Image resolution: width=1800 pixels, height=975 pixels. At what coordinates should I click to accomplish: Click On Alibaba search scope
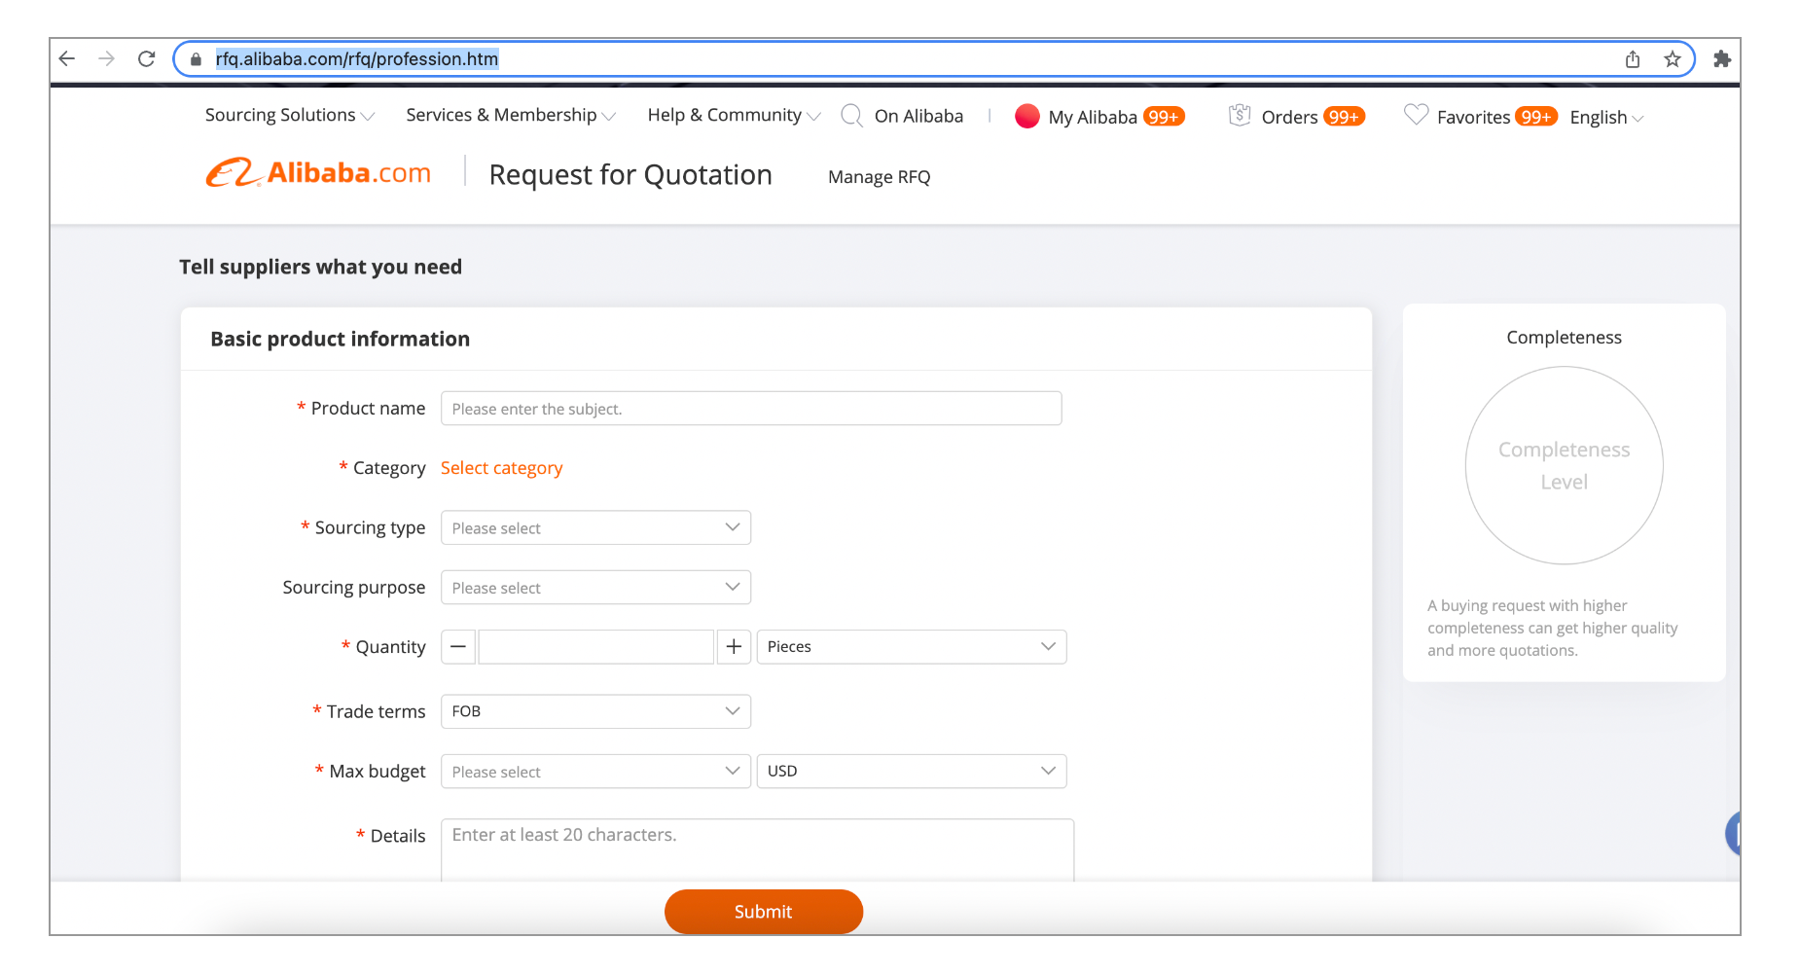click(918, 116)
